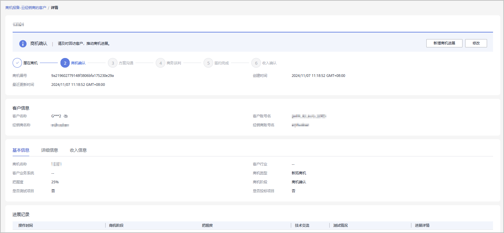
Task: Click the 技术交流 column header
Action: click(x=302, y=225)
